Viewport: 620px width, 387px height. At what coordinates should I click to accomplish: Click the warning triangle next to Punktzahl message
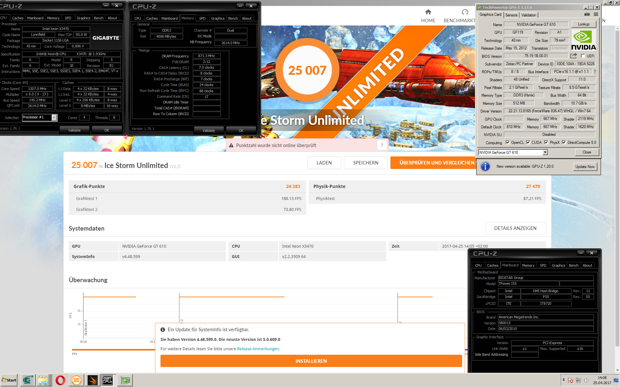(231, 145)
